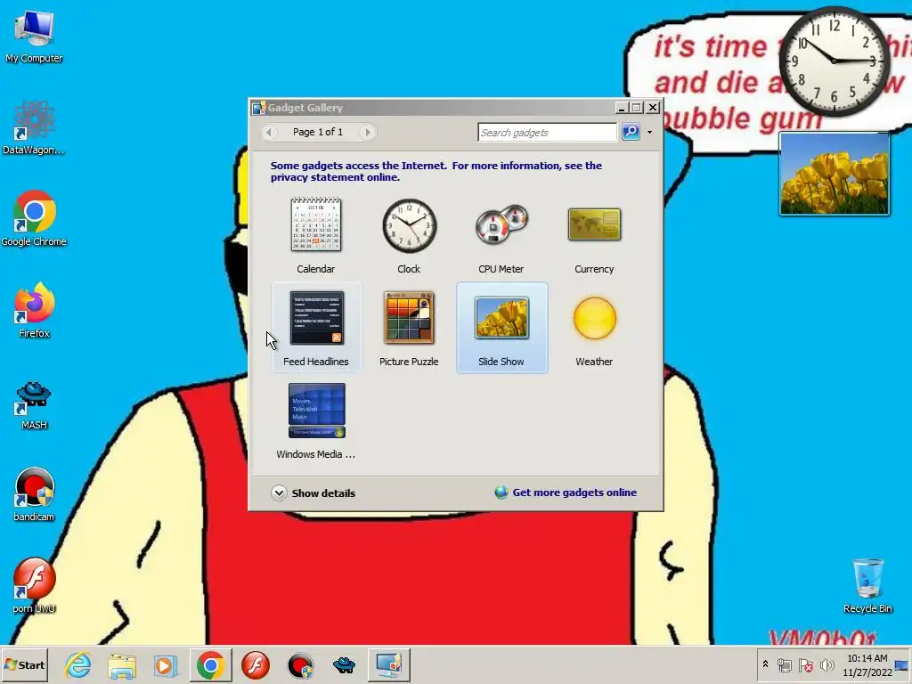This screenshot has width=912, height=684.
Task: Open Windows Media Player on taskbar
Action: pyautogui.click(x=166, y=664)
